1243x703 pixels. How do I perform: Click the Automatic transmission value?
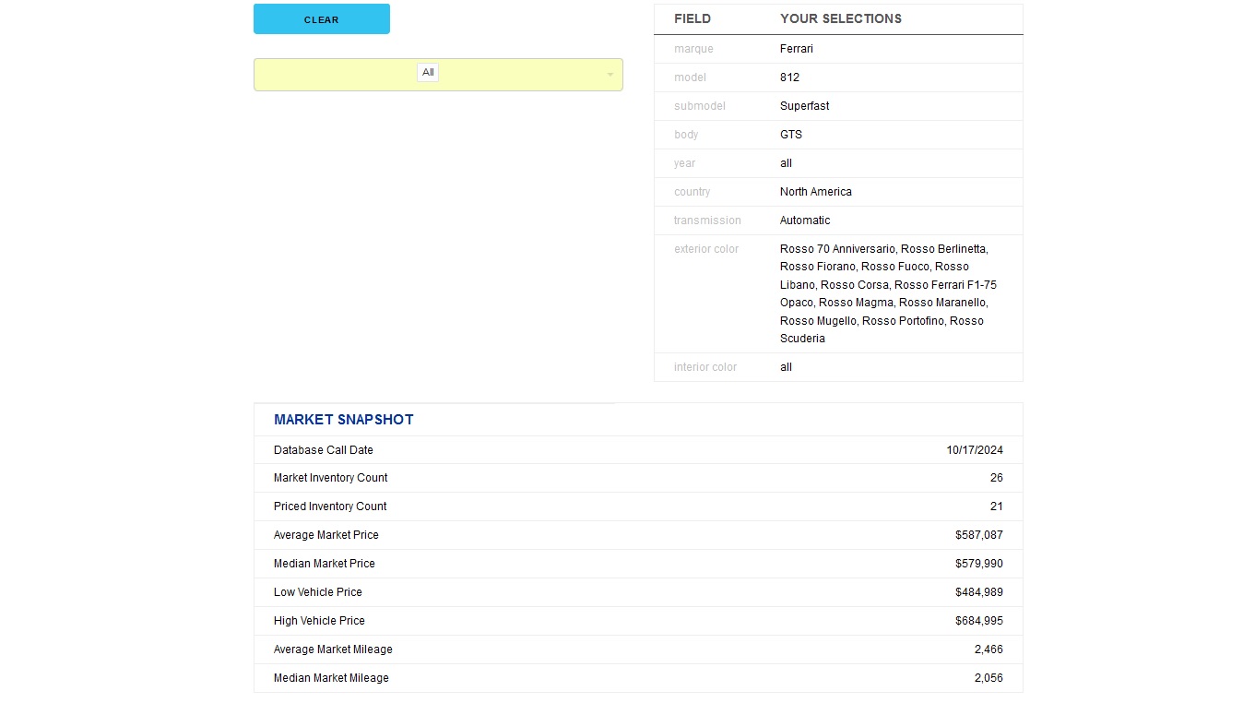tap(804, 220)
